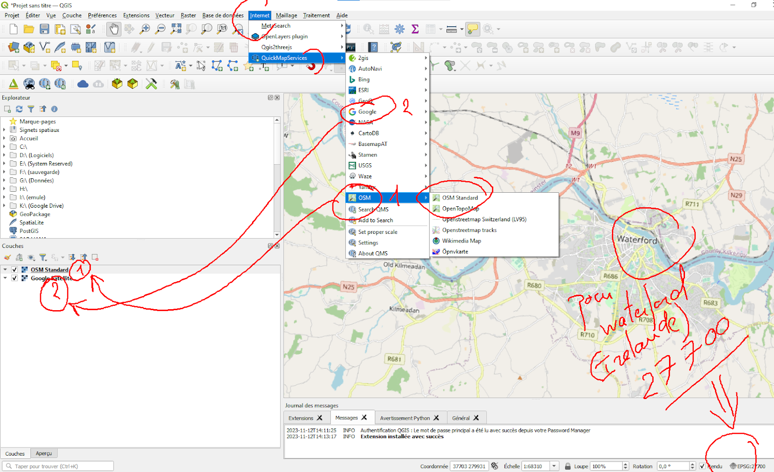Viewport: 774px width, 472px height.
Task: Collapse the Google Satellite layer entry
Action: (x=5, y=278)
